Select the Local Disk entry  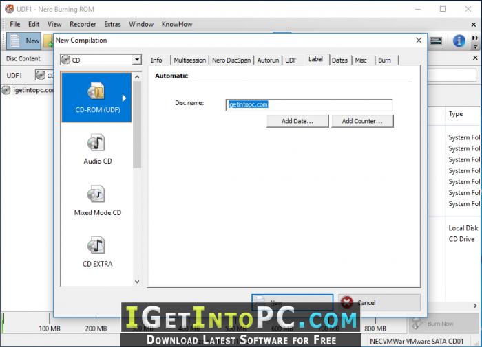pyautogui.click(x=463, y=228)
